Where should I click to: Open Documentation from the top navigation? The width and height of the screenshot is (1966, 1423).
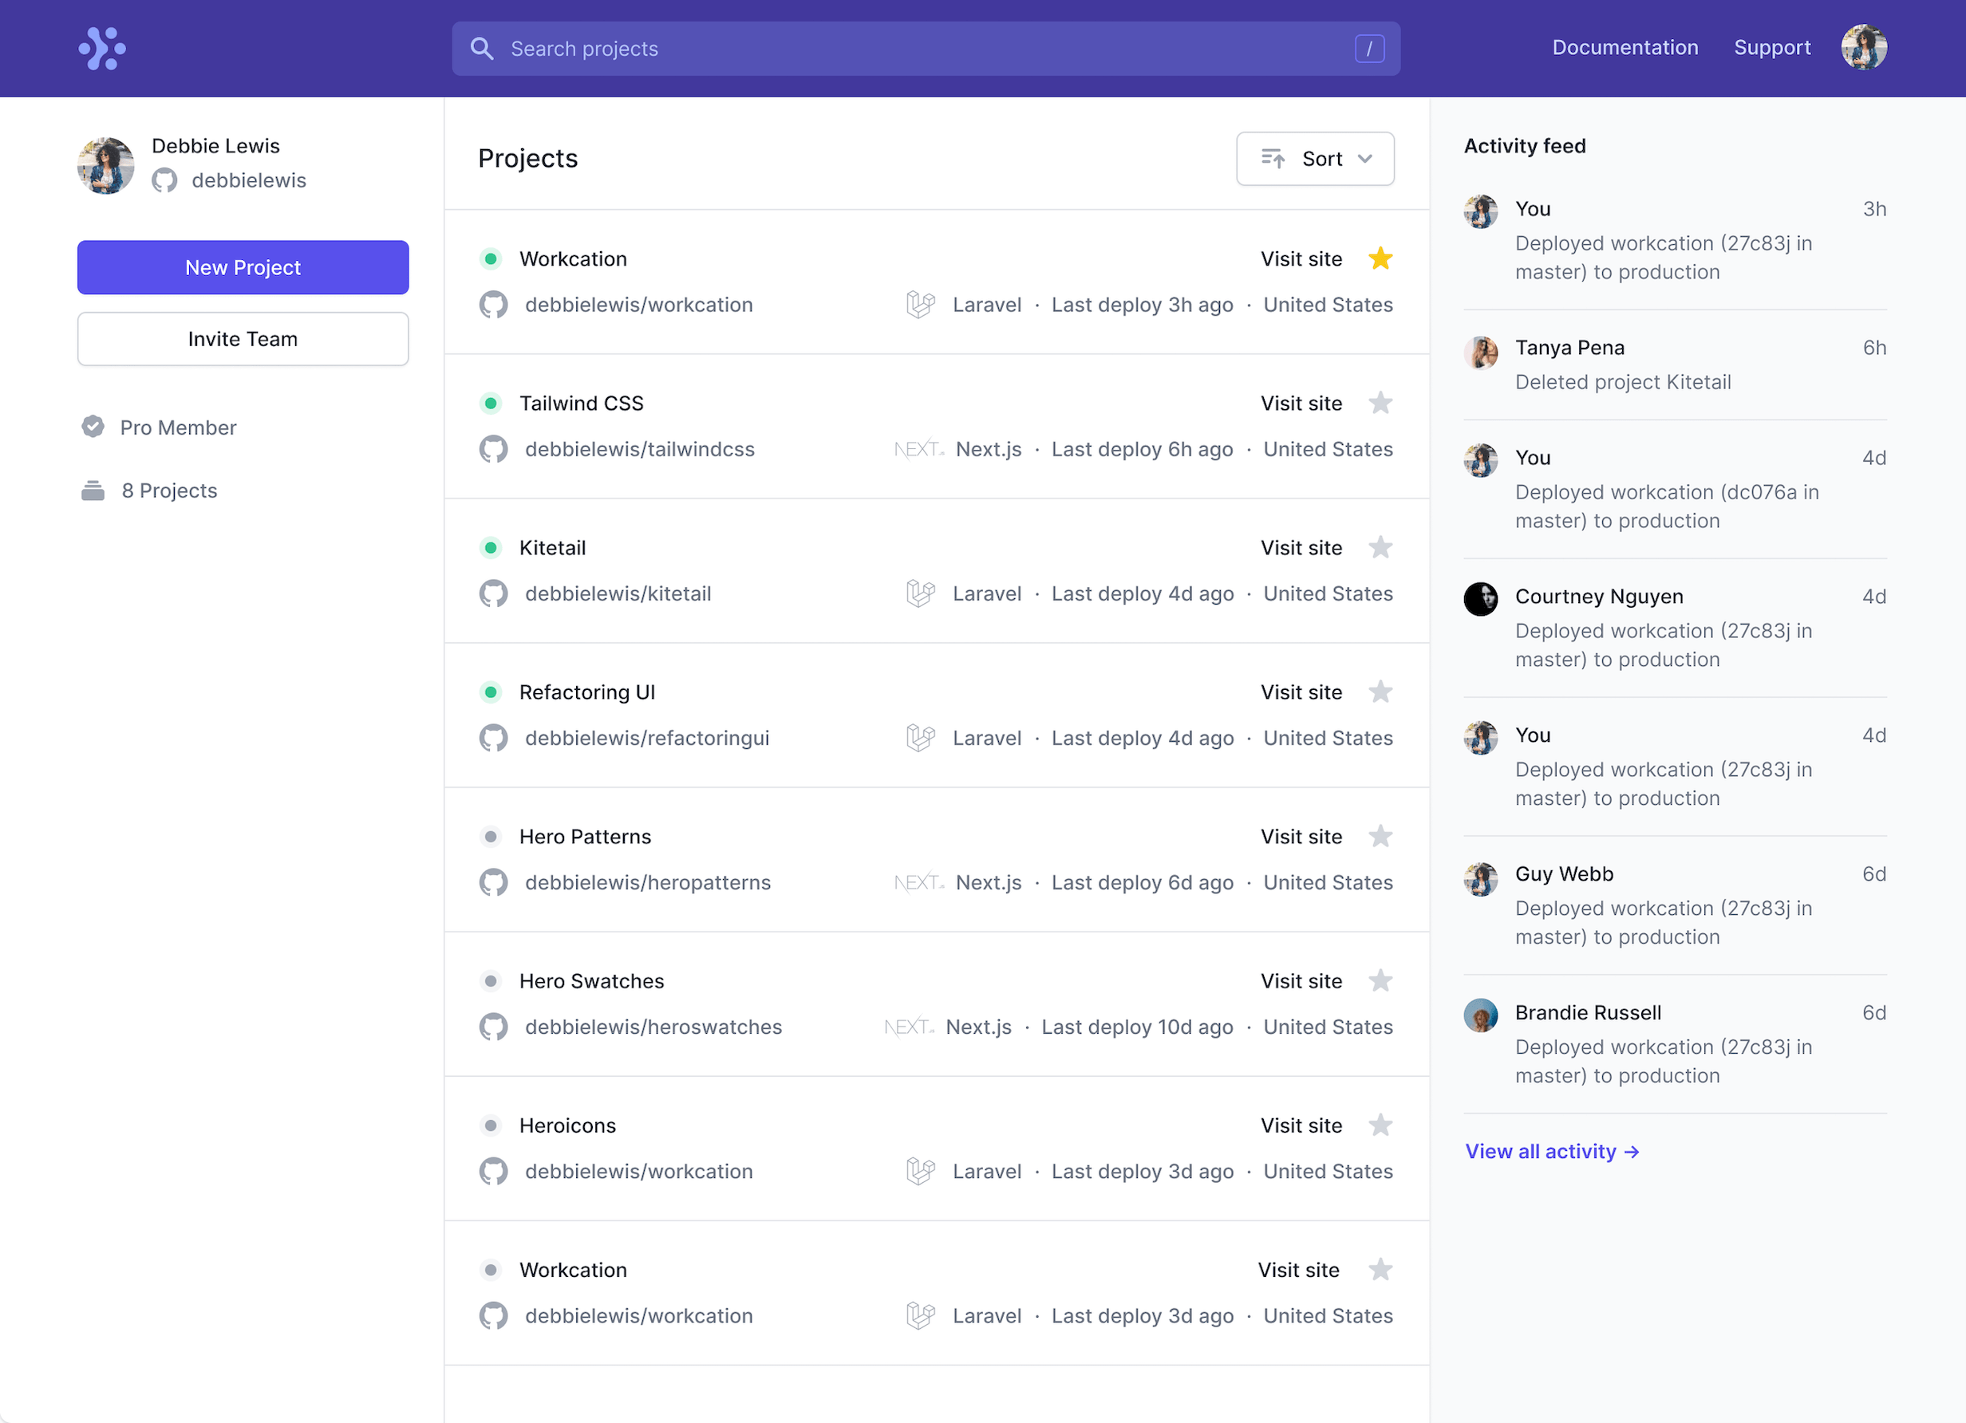[x=1625, y=47]
